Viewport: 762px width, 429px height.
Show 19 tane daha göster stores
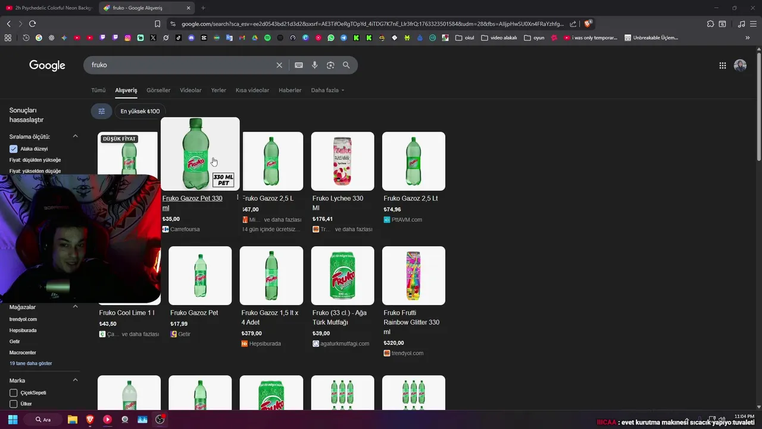pos(31,363)
